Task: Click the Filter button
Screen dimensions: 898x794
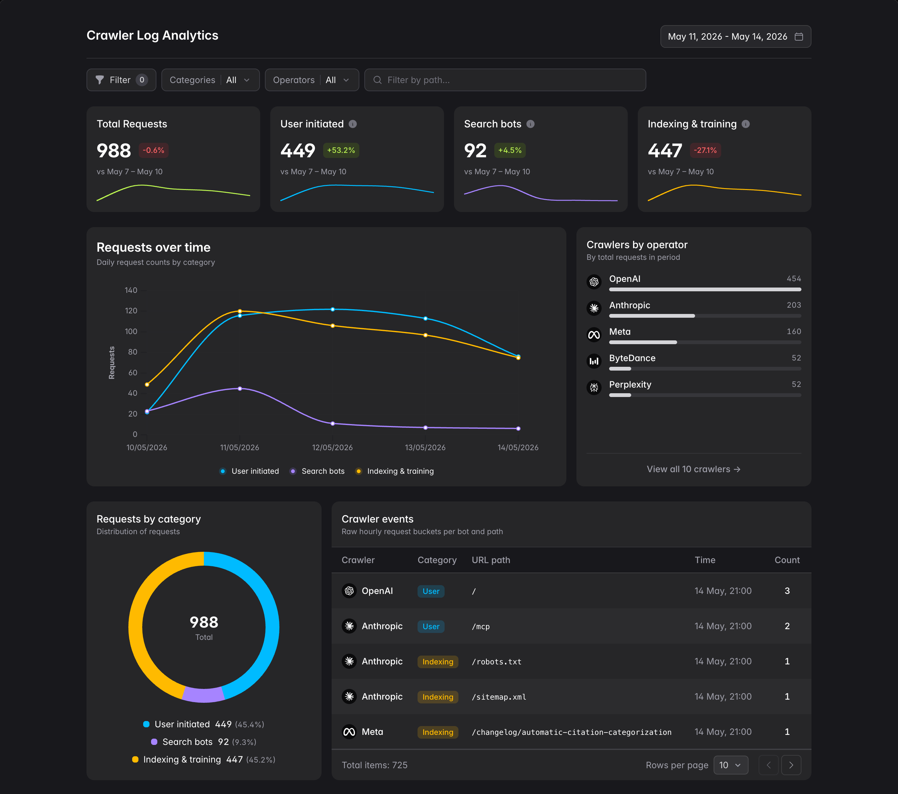Action: (121, 80)
